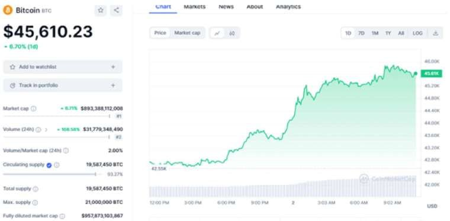Click the 9:00 PM axis label

259,203
